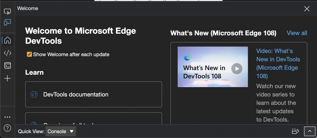Open the Quick View Console dropdown
Image resolution: width=317 pixels, height=138 pixels.
click(61, 131)
